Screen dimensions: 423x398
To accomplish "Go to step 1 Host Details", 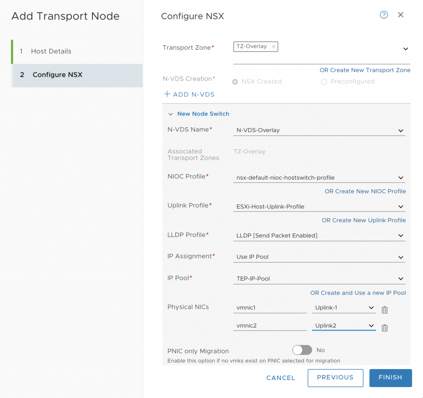I will tap(76, 52).
